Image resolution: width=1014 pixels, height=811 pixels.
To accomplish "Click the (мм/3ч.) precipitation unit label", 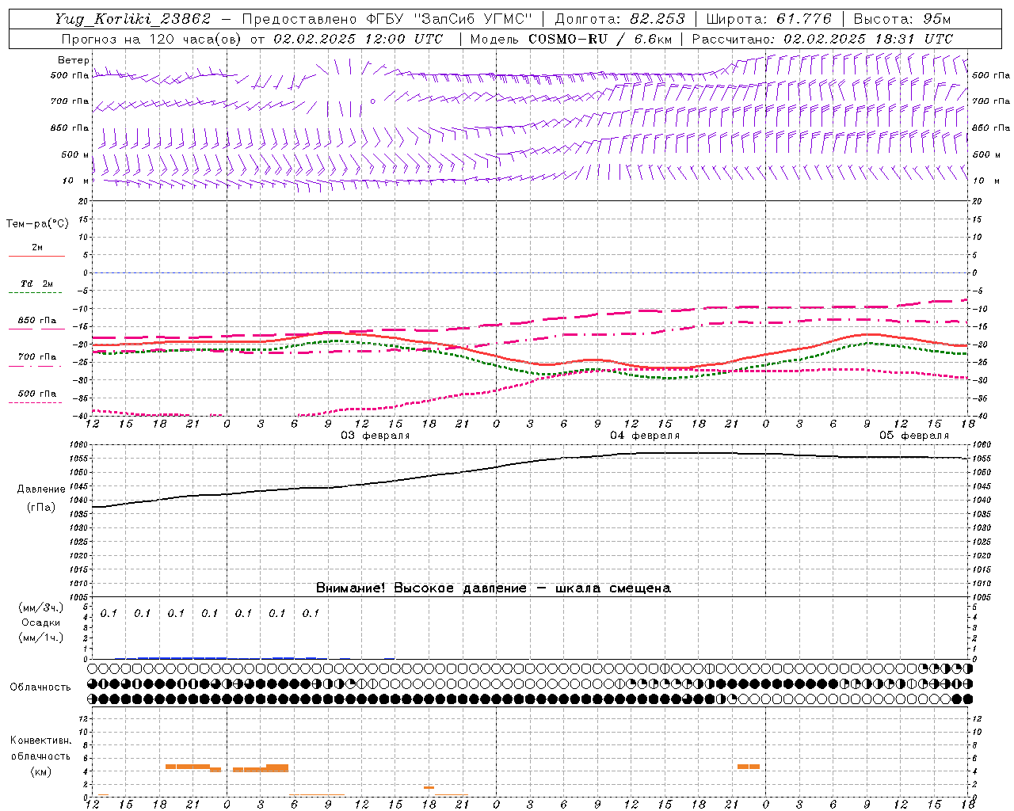I will tap(41, 607).
